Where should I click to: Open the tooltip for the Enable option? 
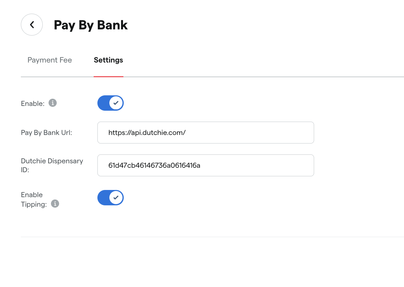coord(53,103)
